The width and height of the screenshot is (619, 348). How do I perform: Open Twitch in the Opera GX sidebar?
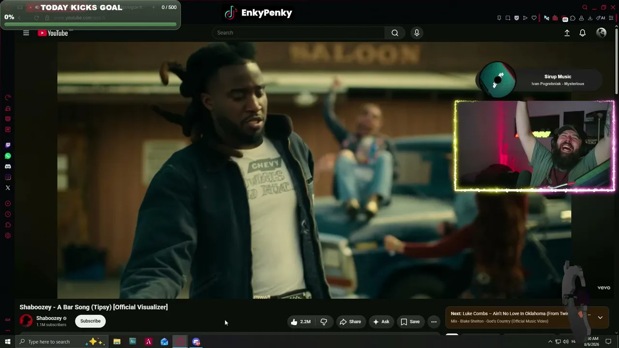click(x=8, y=145)
